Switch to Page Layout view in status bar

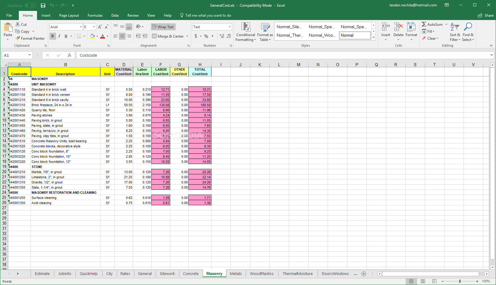tap(423, 281)
